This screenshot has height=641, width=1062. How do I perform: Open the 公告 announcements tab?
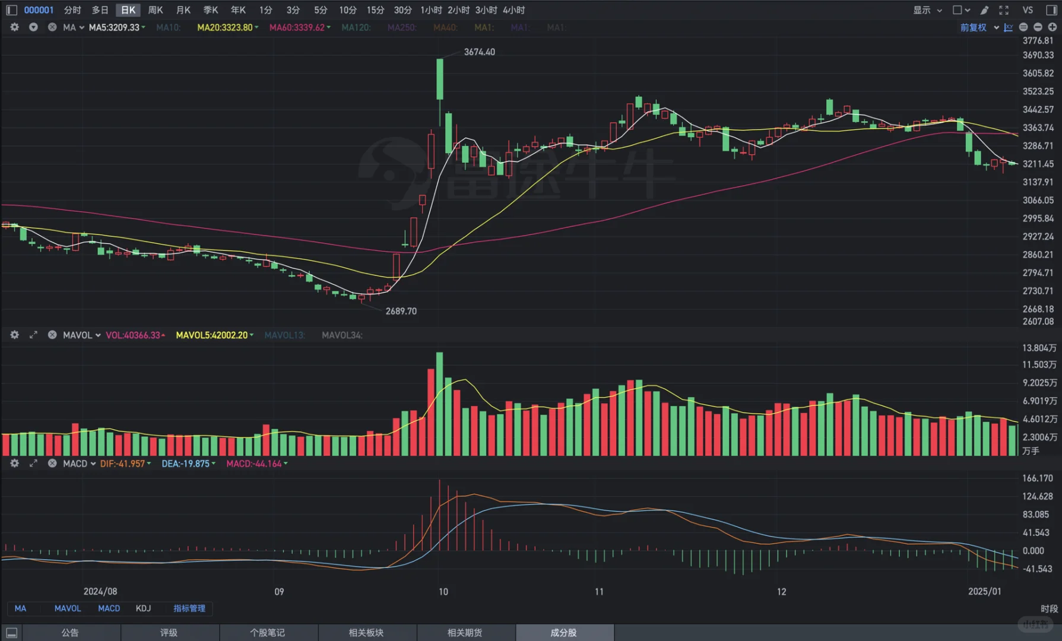tap(70, 633)
